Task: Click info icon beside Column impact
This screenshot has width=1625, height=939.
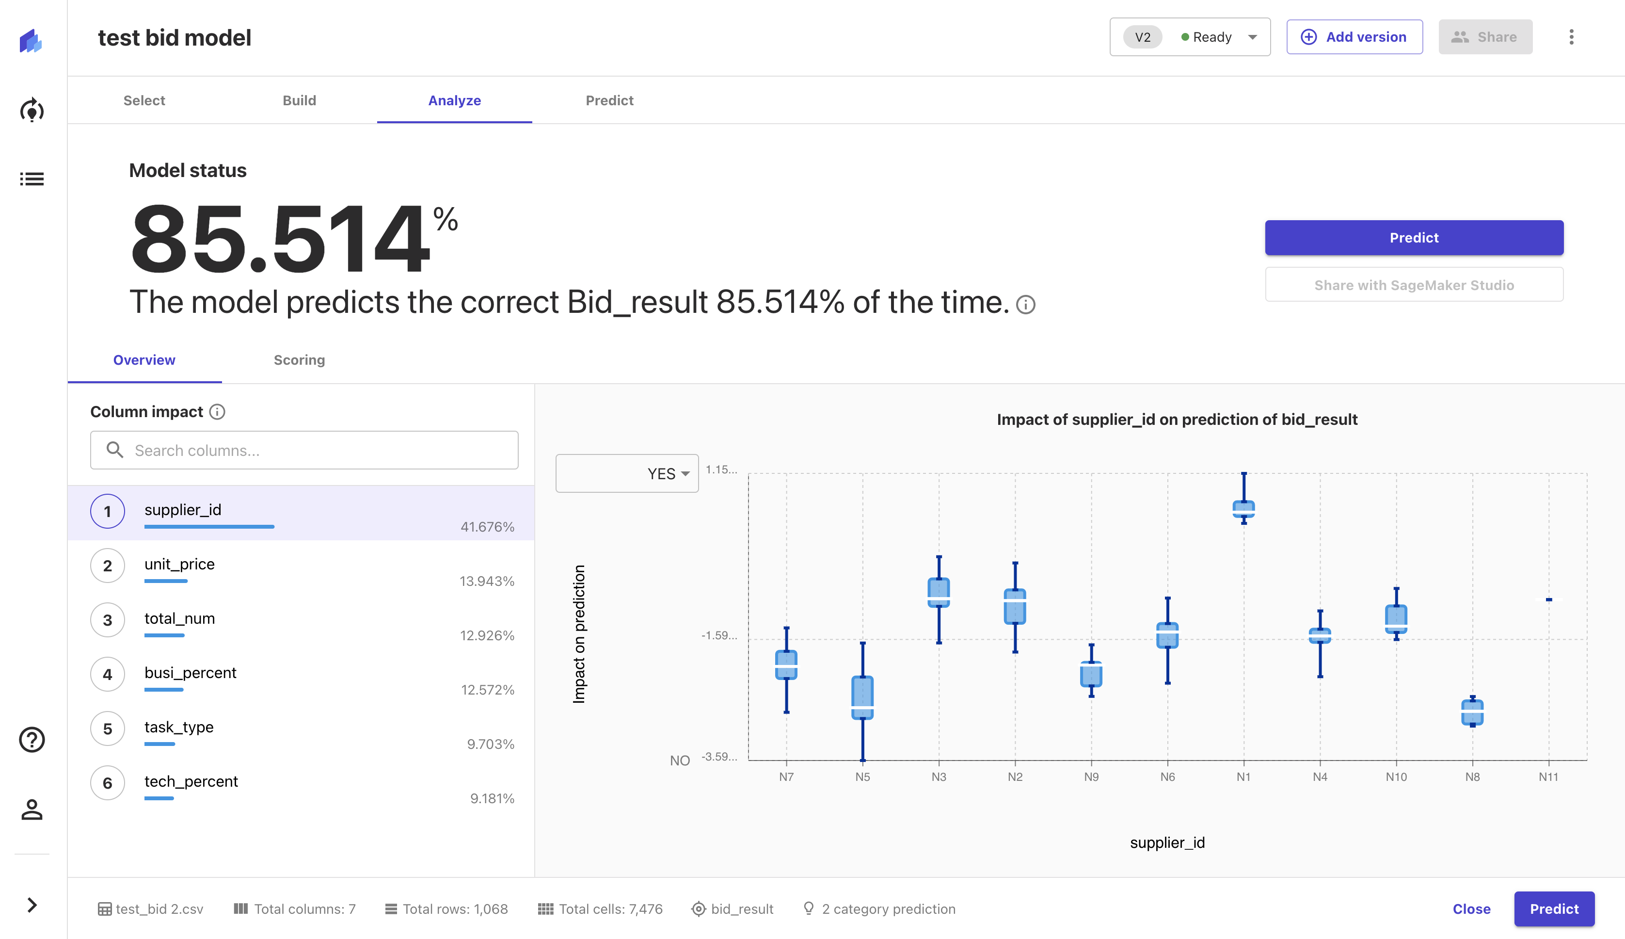Action: (x=218, y=411)
